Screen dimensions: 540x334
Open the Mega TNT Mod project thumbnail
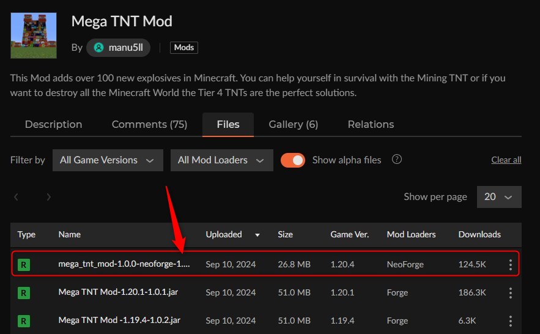34,35
